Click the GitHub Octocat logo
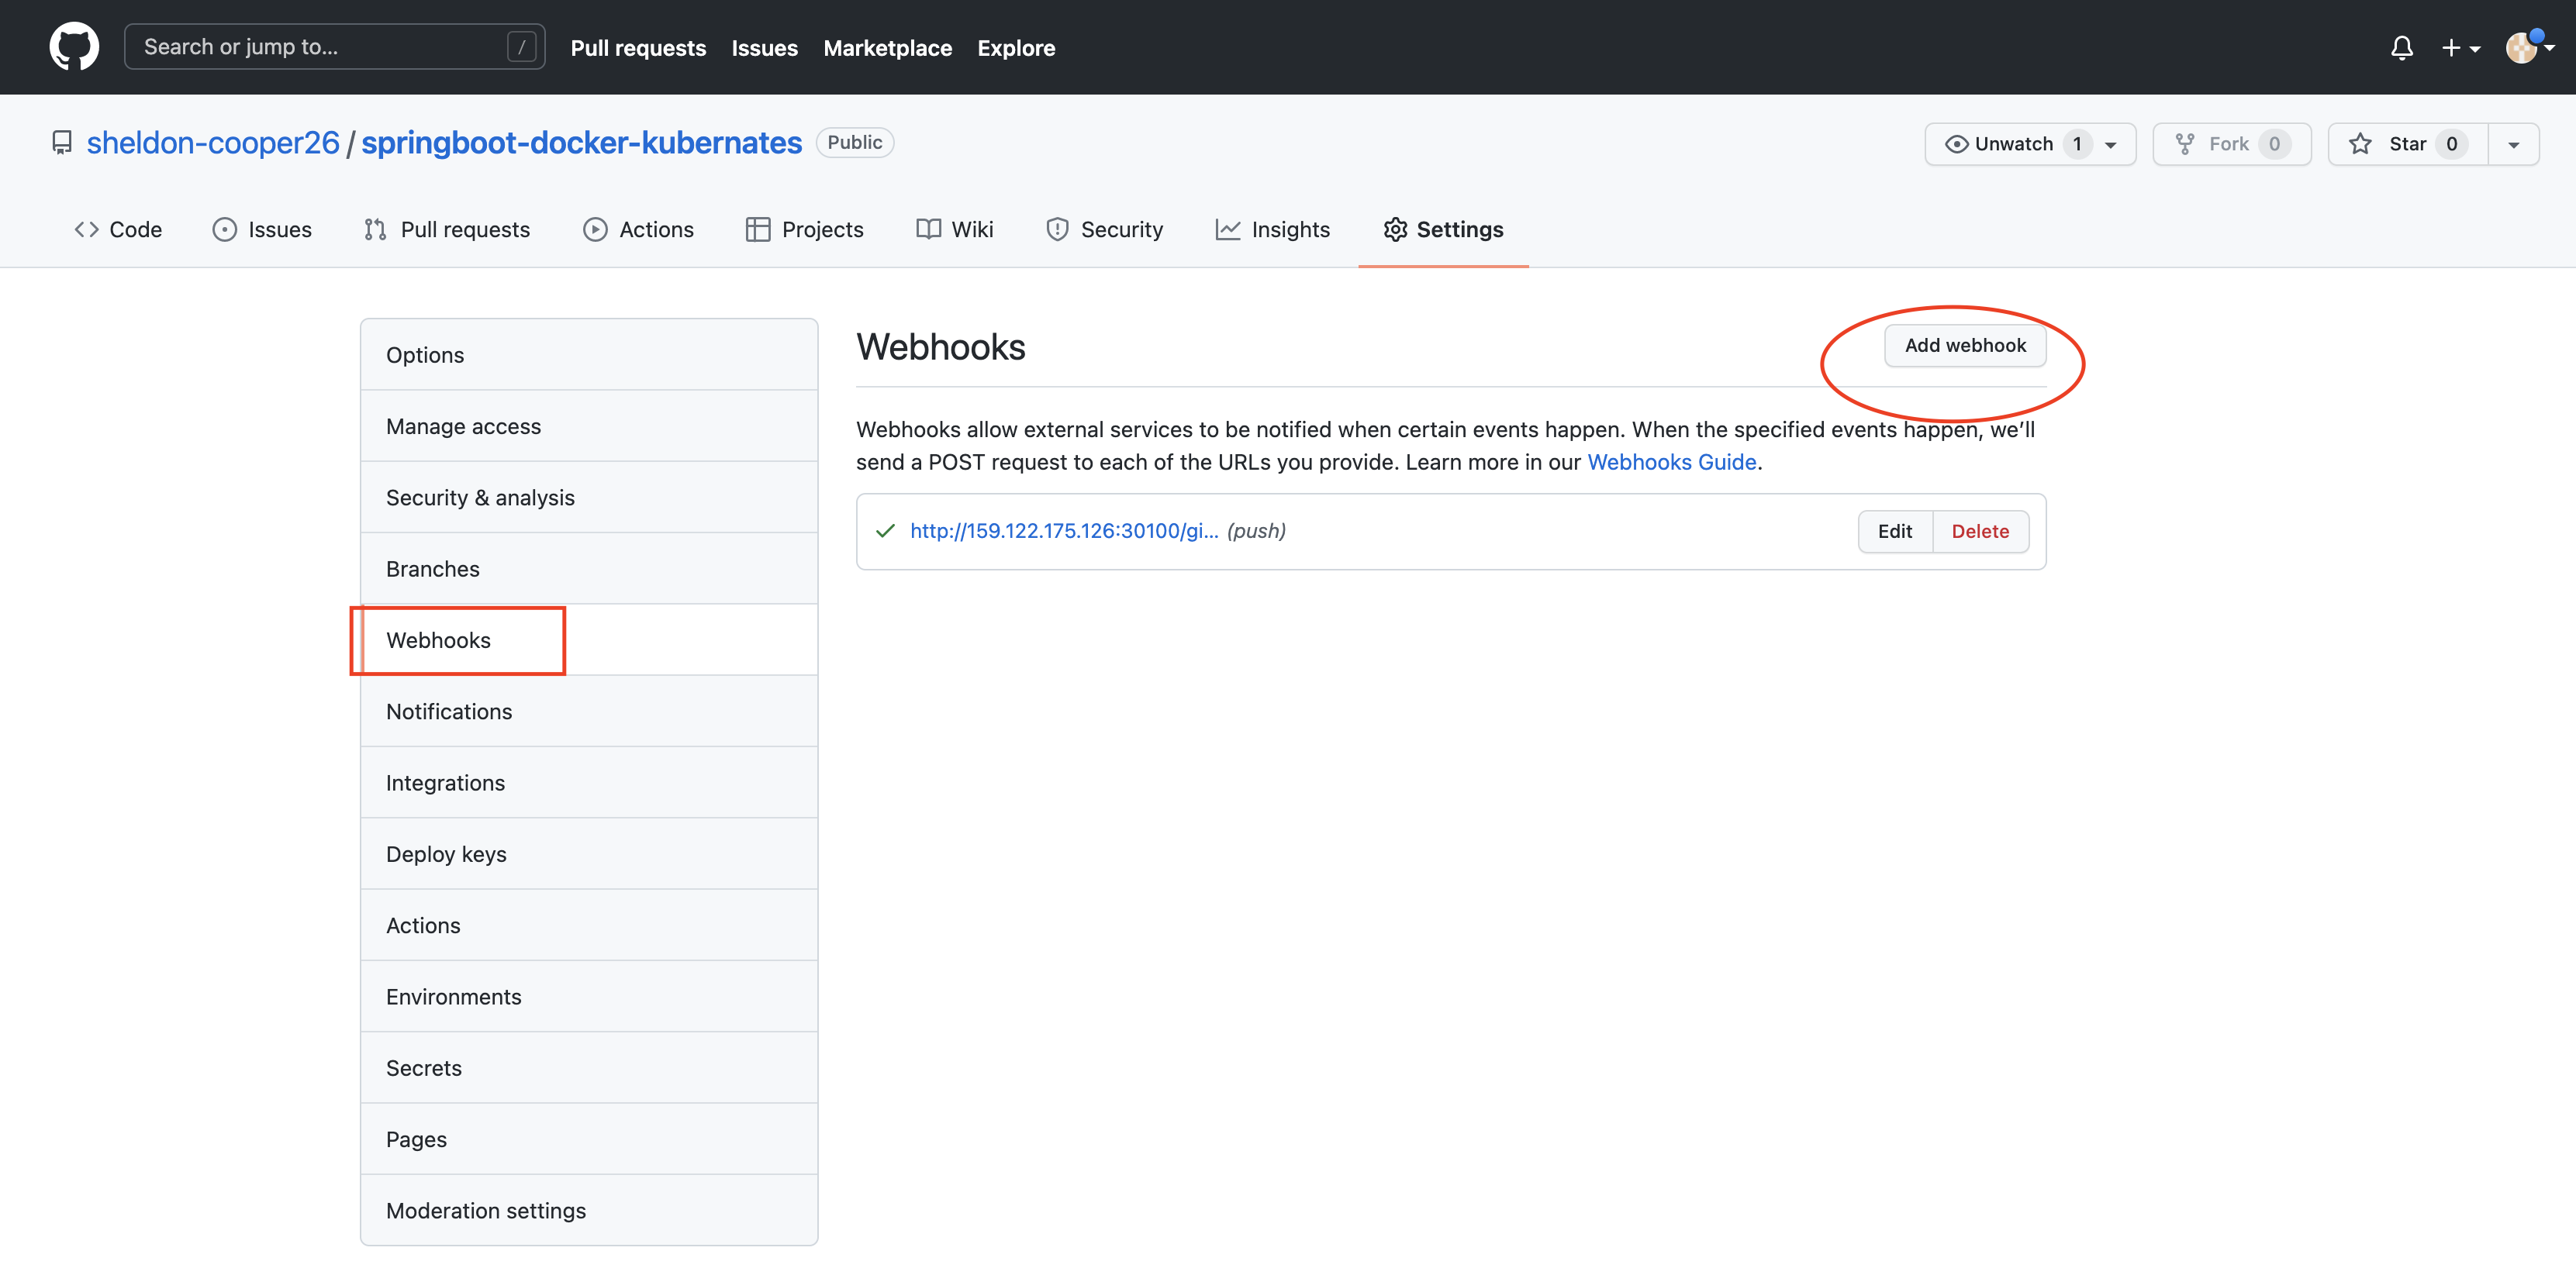 click(74, 47)
